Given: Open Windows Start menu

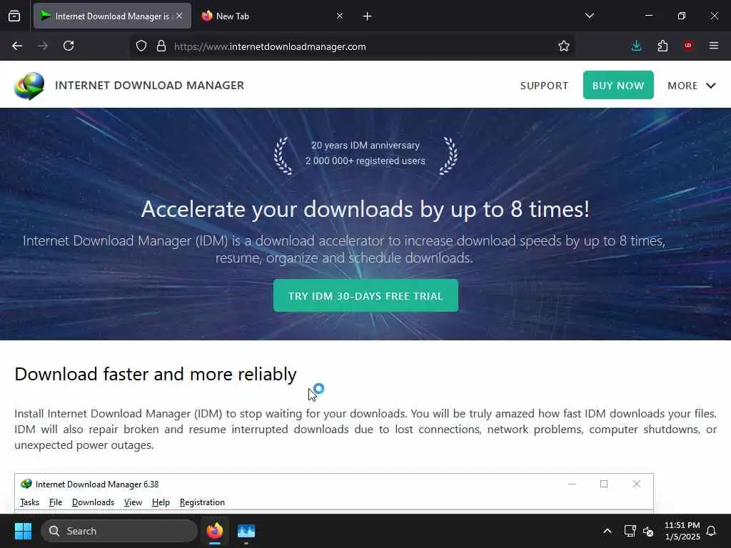Looking at the screenshot, I should point(23,531).
